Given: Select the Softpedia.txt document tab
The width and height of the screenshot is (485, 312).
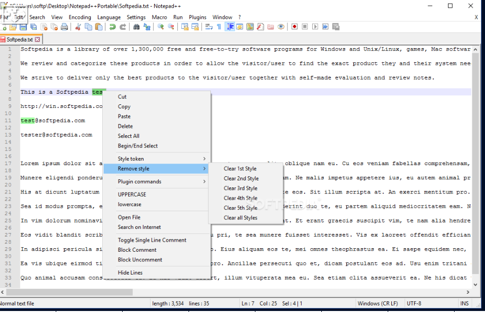Looking at the screenshot, I should click(x=20, y=40).
